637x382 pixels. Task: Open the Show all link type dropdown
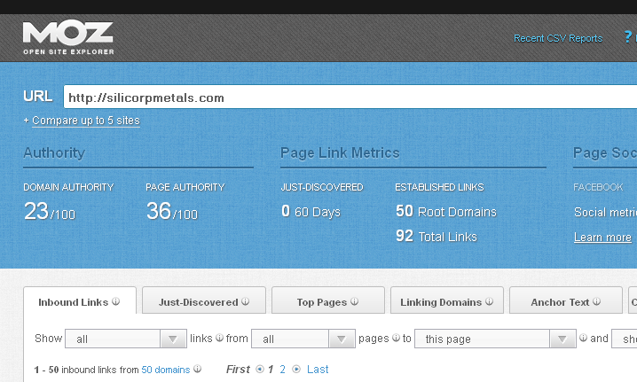point(126,339)
